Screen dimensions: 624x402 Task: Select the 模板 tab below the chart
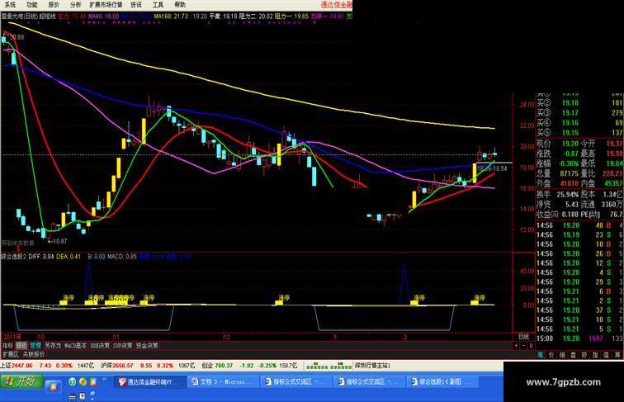[x=21, y=346]
